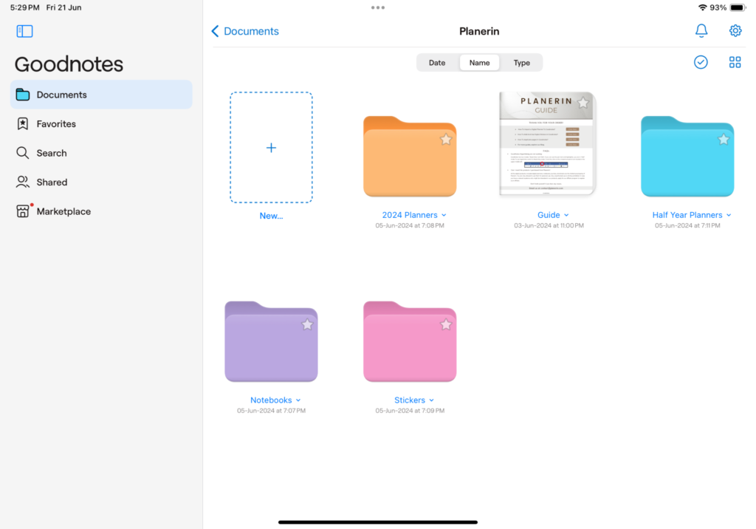Image resolution: width=756 pixels, height=529 pixels.
Task: Open notifications bell
Action: pyautogui.click(x=701, y=31)
